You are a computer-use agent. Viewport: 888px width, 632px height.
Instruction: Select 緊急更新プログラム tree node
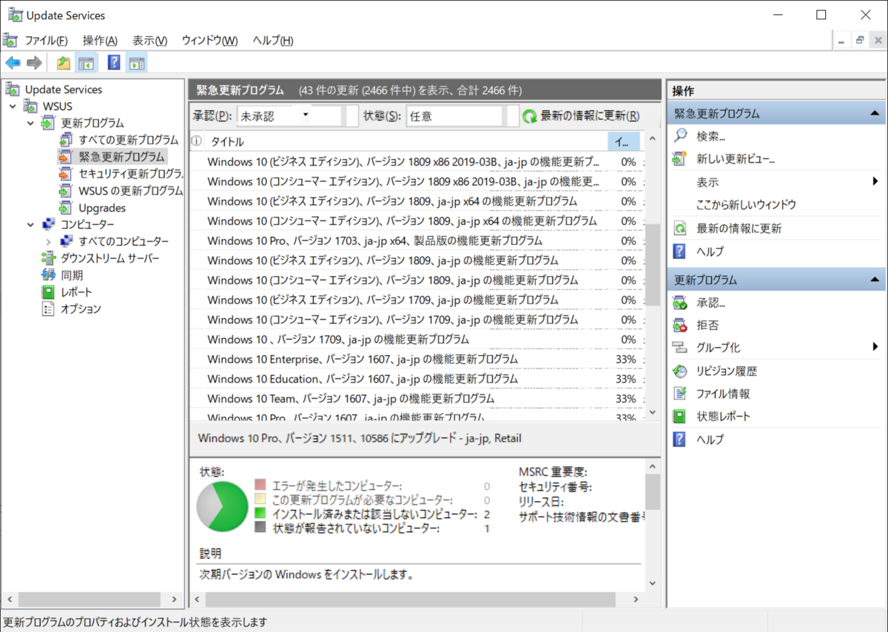(121, 157)
